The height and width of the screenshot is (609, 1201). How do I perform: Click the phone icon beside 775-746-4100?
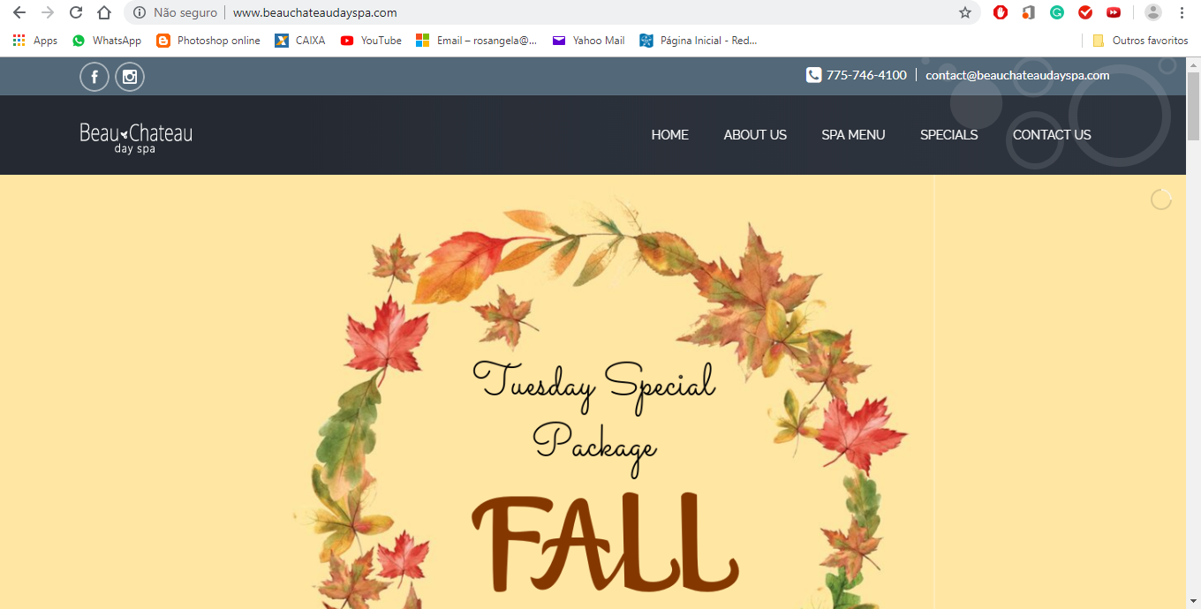(x=813, y=75)
